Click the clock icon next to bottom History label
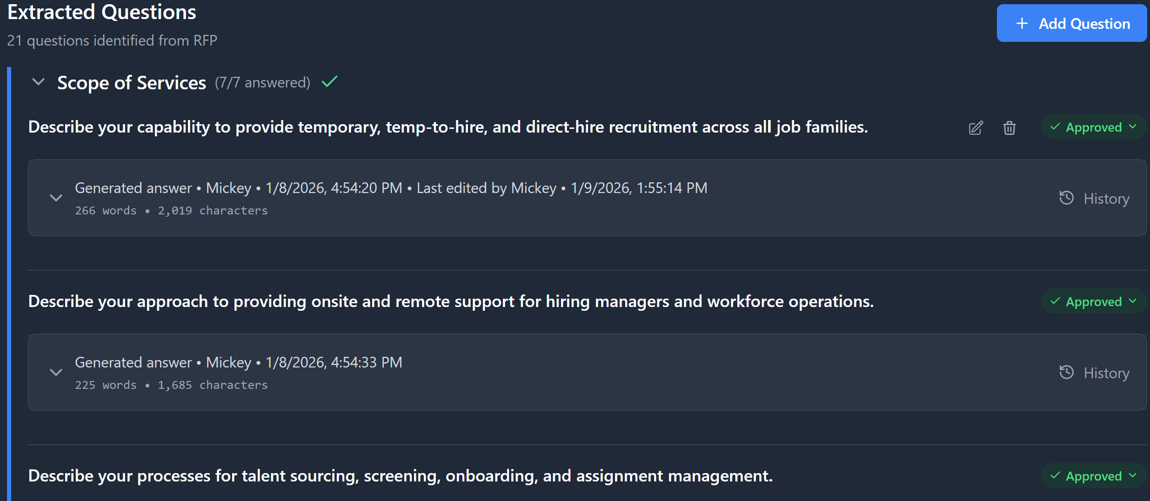This screenshot has width=1150, height=501. (1066, 372)
